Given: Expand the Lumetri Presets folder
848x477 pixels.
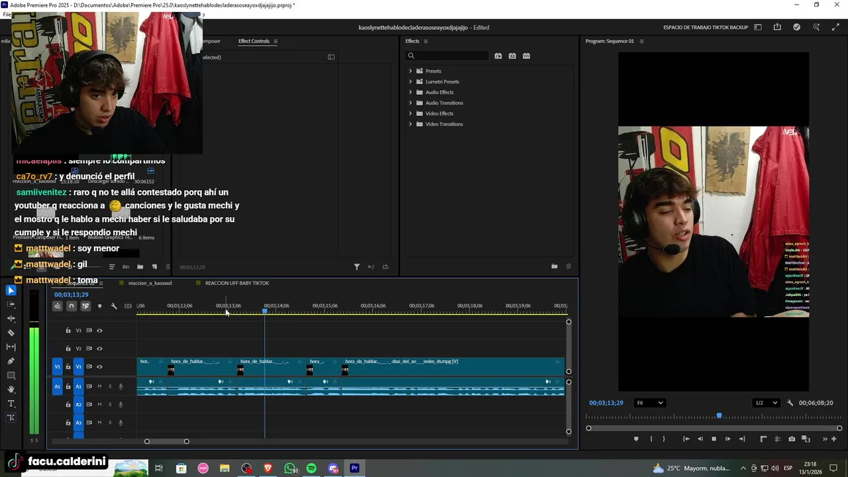Looking at the screenshot, I should 410,81.
